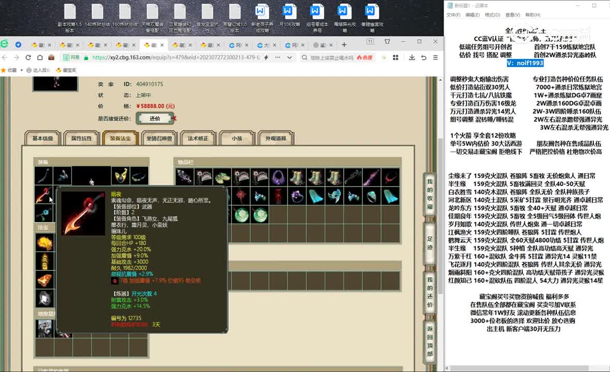Go forward in the browser history

coord(17,57)
